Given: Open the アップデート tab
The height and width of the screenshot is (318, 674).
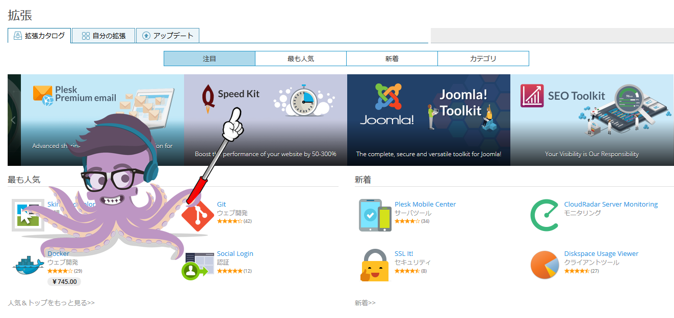Looking at the screenshot, I should pos(168,36).
